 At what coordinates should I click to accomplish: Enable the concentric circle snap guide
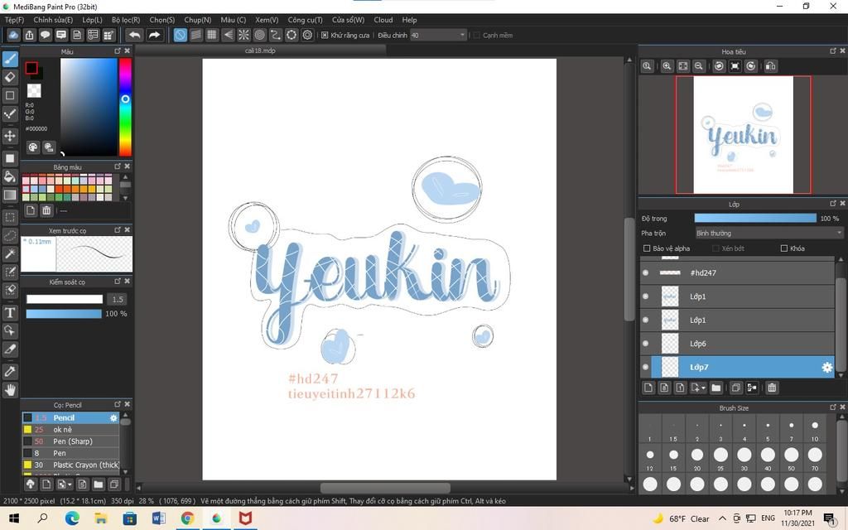tap(259, 35)
